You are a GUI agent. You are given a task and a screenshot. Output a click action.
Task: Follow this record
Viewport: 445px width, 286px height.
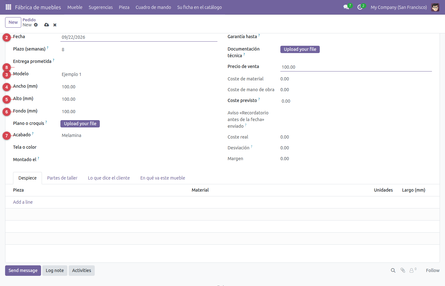pos(433,270)
